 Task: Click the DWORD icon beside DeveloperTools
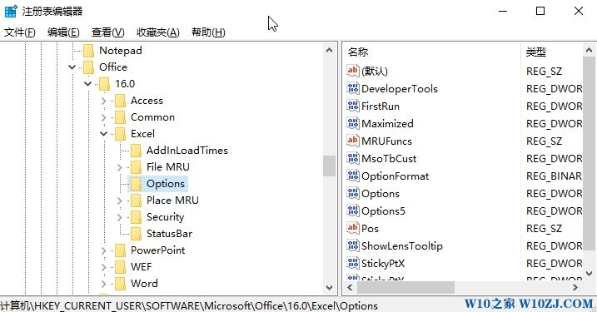pos(352,88)
